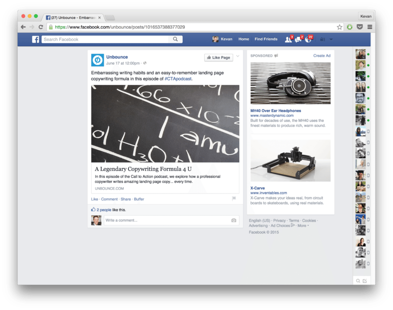View site security via the green padlock
This screenshot has width=393, height=310.
click(51, 27)
